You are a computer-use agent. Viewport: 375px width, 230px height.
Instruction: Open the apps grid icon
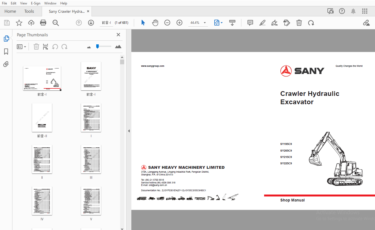365,11
